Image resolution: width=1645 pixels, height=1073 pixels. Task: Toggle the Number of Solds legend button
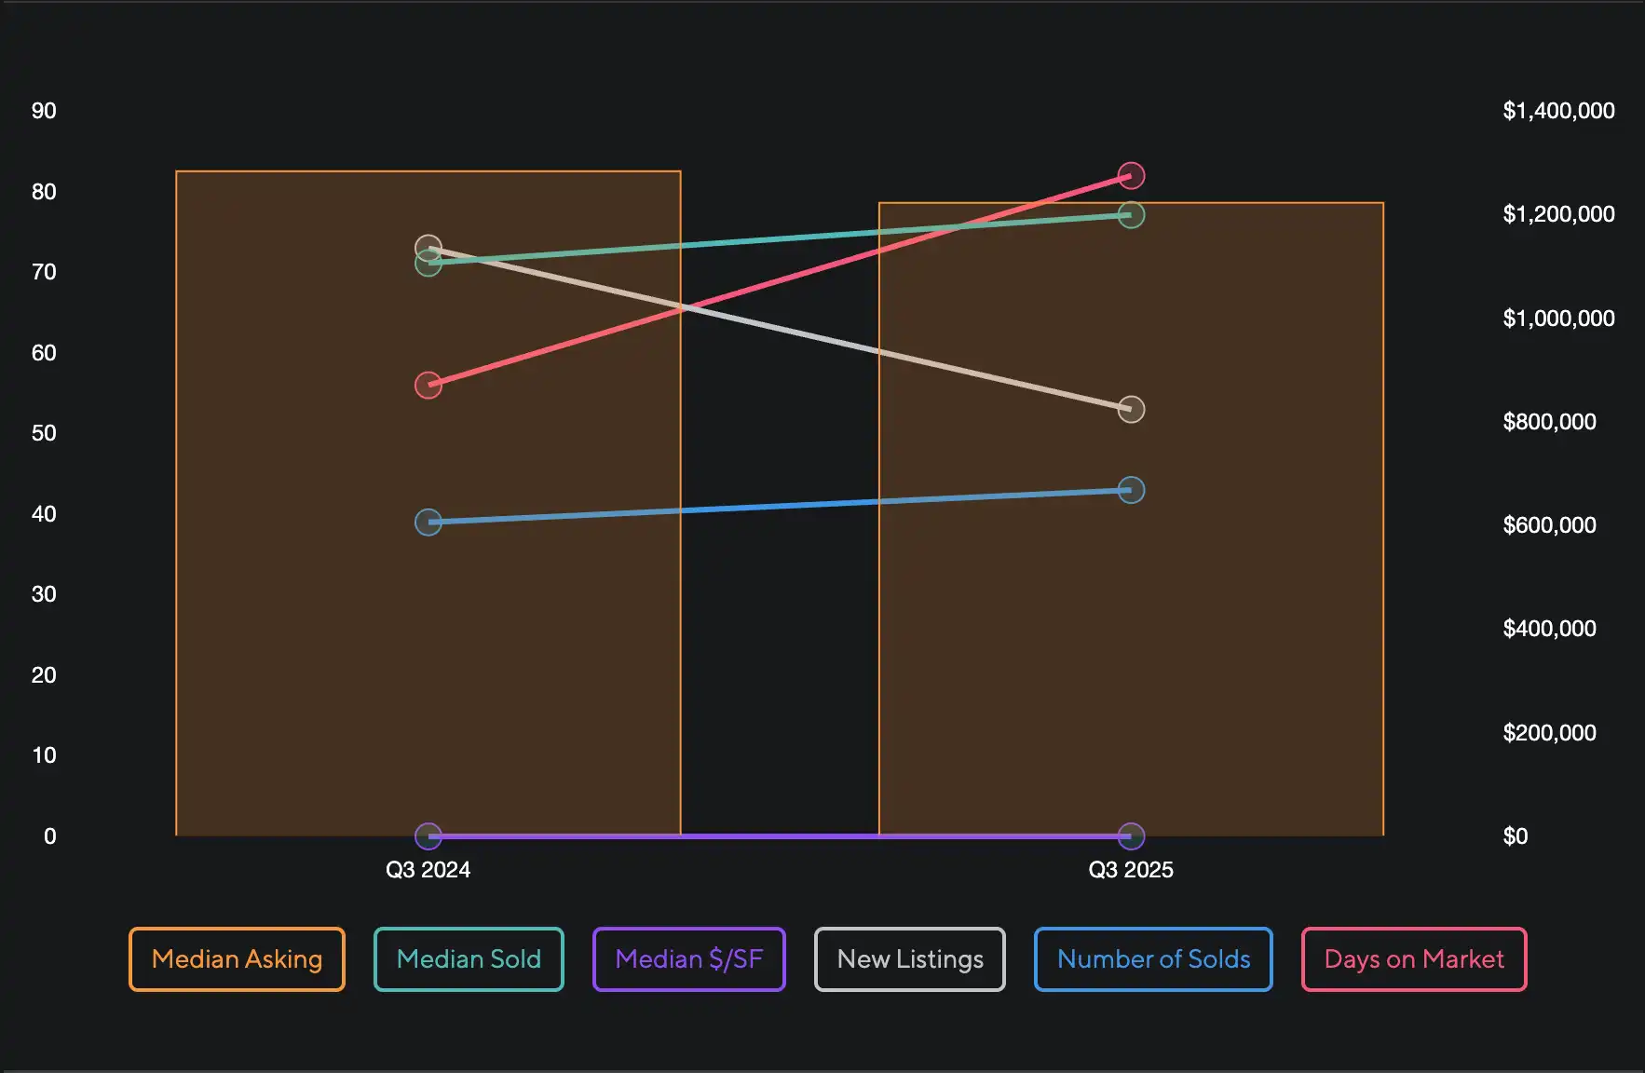(x=1153, y=959)
